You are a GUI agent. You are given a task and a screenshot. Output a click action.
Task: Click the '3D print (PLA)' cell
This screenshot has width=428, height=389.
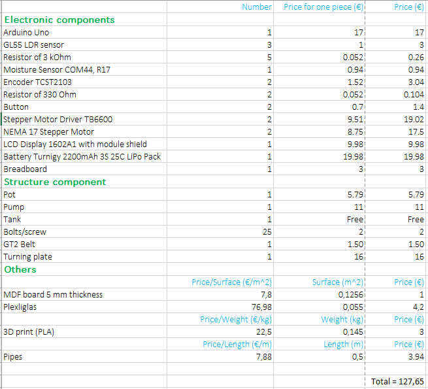(x=84, y=331)
